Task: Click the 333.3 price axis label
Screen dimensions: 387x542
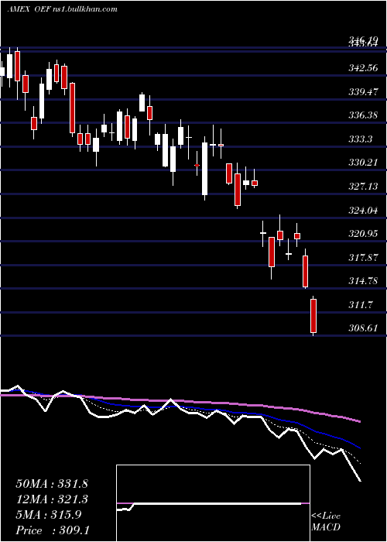Action: [x=361, y=139]
